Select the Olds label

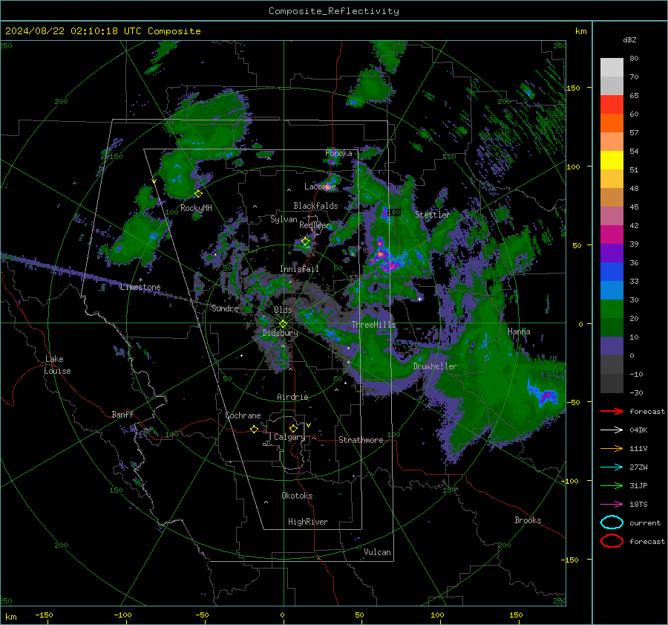coord(283,310)
